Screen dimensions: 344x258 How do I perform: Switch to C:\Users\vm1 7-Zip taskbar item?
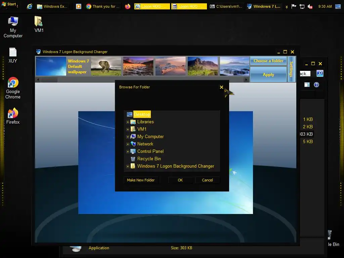pyautogui.click(x=226, y=6)
